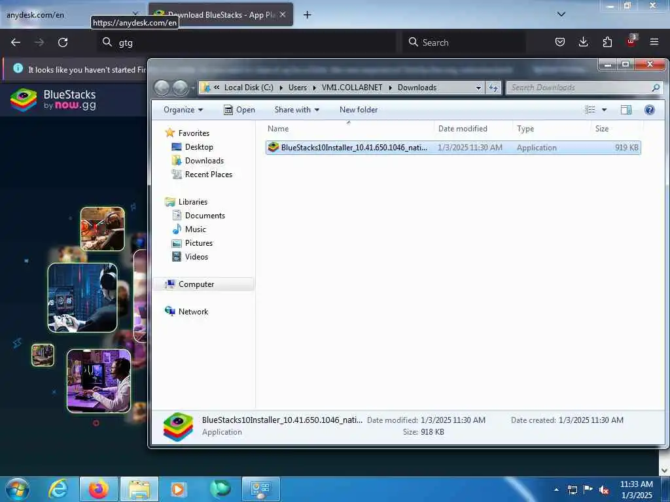Viewport: 670px width, 502px height.
Task: Open Action Center flag icon
Action: [588, 490]
